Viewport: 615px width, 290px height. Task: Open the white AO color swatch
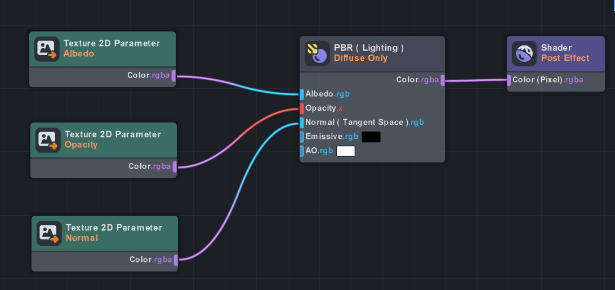point(346,151)
